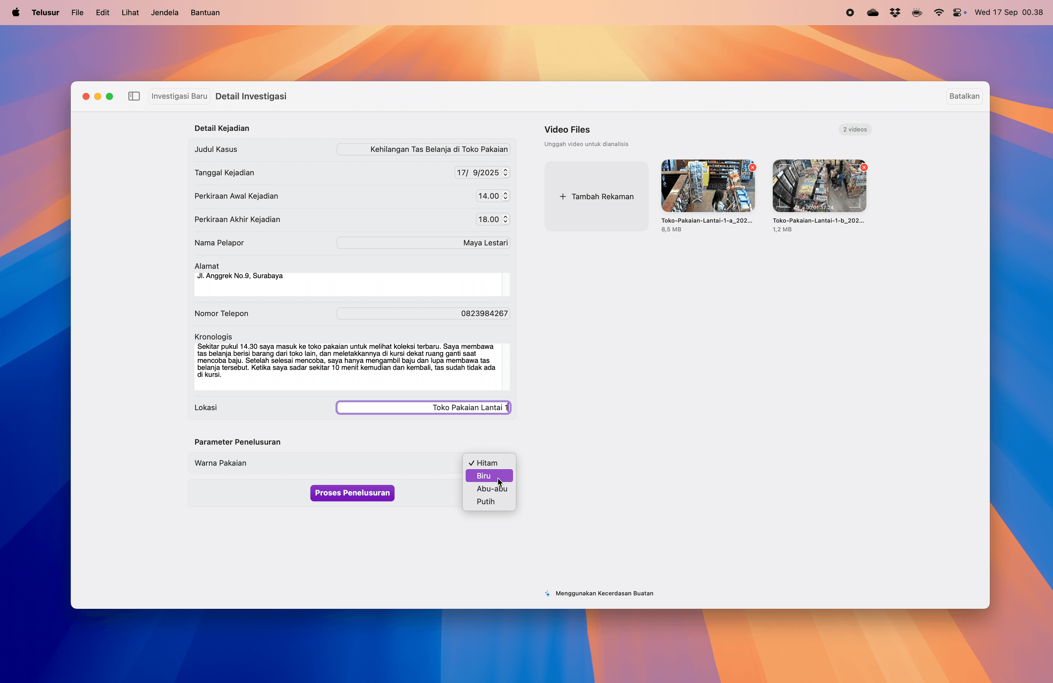Click the 18.00 end time value
This screenshot has width=1053, height=683.
pos(489,220)
